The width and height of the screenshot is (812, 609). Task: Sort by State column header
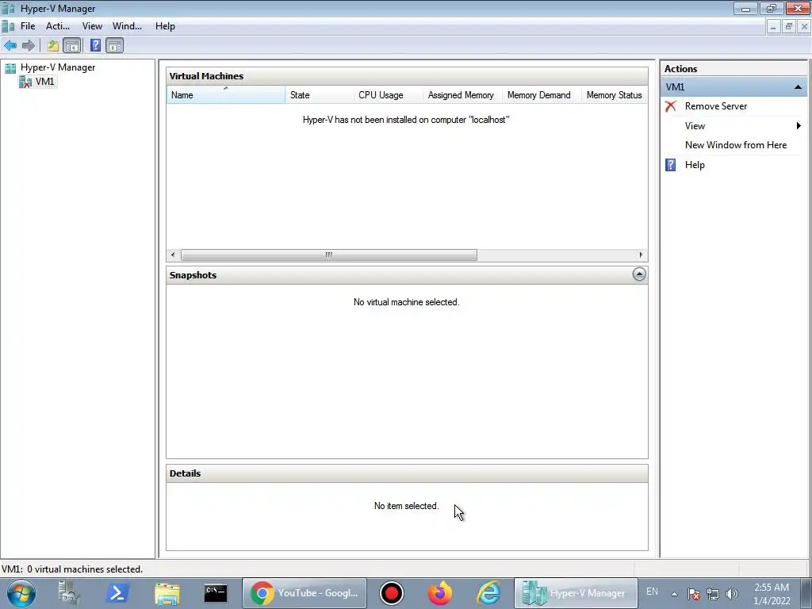[x=319, y=95]
